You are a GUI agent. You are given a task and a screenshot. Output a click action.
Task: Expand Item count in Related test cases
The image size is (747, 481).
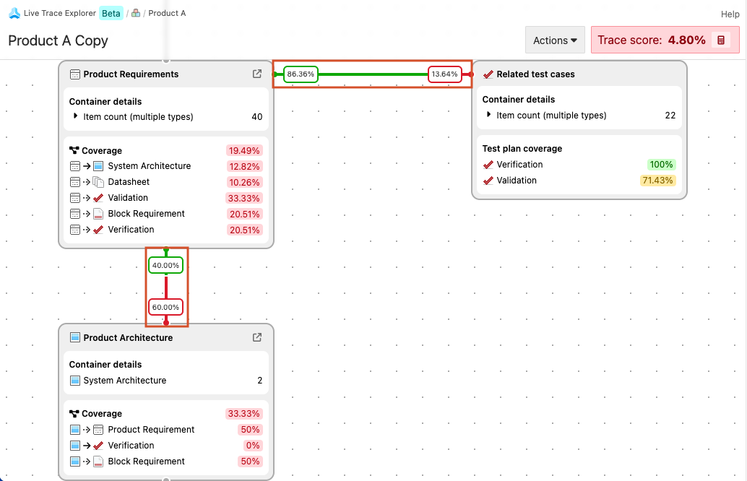click(489, 115)
